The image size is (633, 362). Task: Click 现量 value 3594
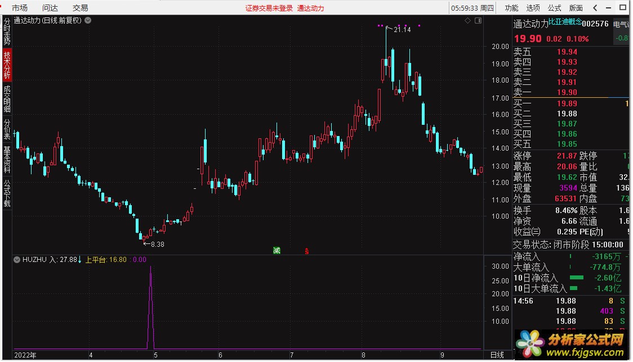coord(568,188)
